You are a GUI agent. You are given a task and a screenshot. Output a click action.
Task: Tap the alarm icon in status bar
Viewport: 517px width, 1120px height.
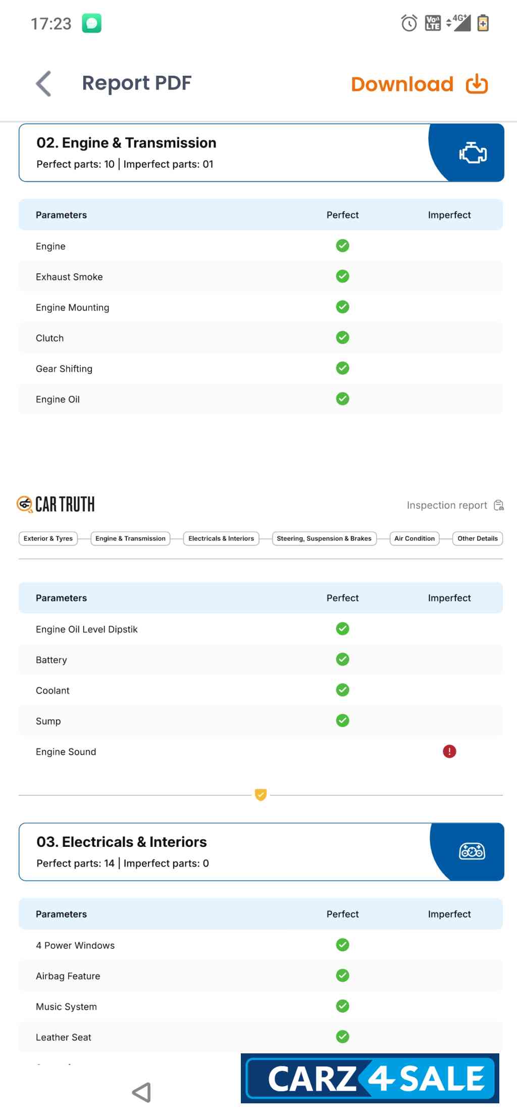coord(409,23)
